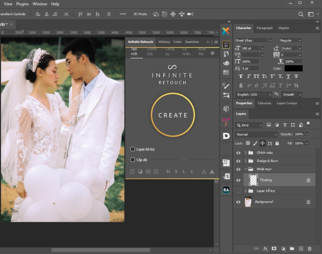Viewport: 322px width, 254px height.
Task: Hide the Background layer
Action: coord(238,202)
